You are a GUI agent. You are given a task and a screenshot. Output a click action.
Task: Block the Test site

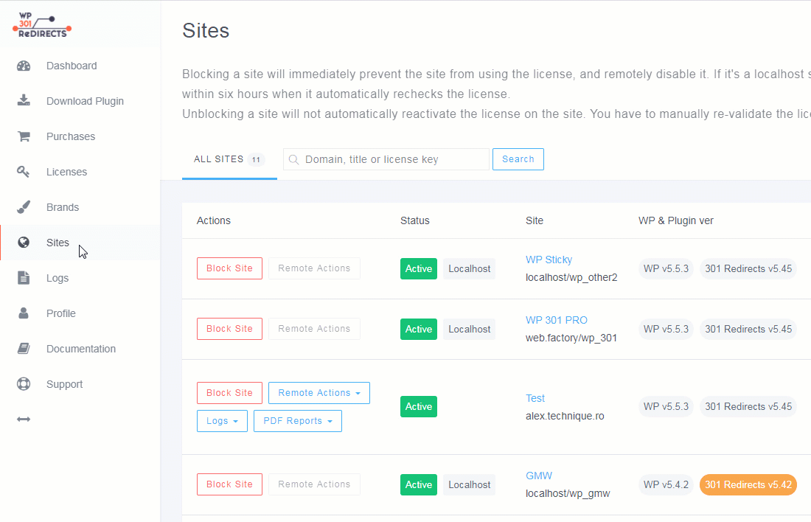pyautogui.click(x=229, y=393)
